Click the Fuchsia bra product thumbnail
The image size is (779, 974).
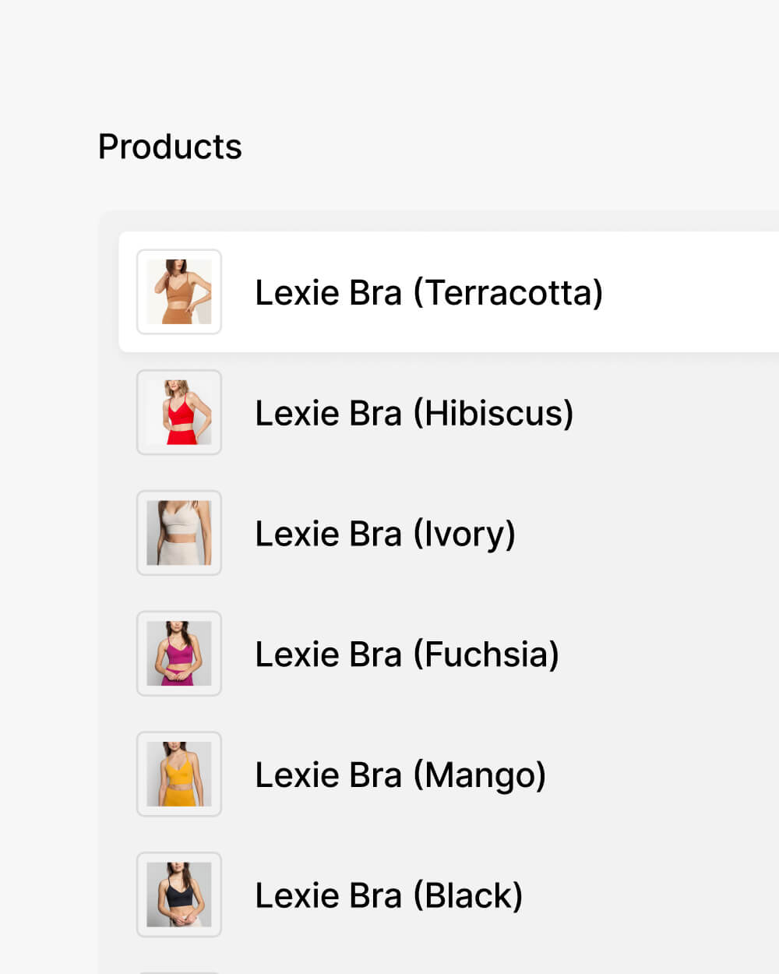point(179,654)
